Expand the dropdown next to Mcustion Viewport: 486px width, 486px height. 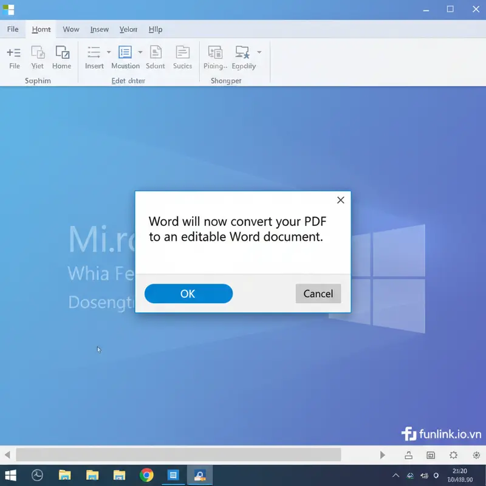click(139, 52)
